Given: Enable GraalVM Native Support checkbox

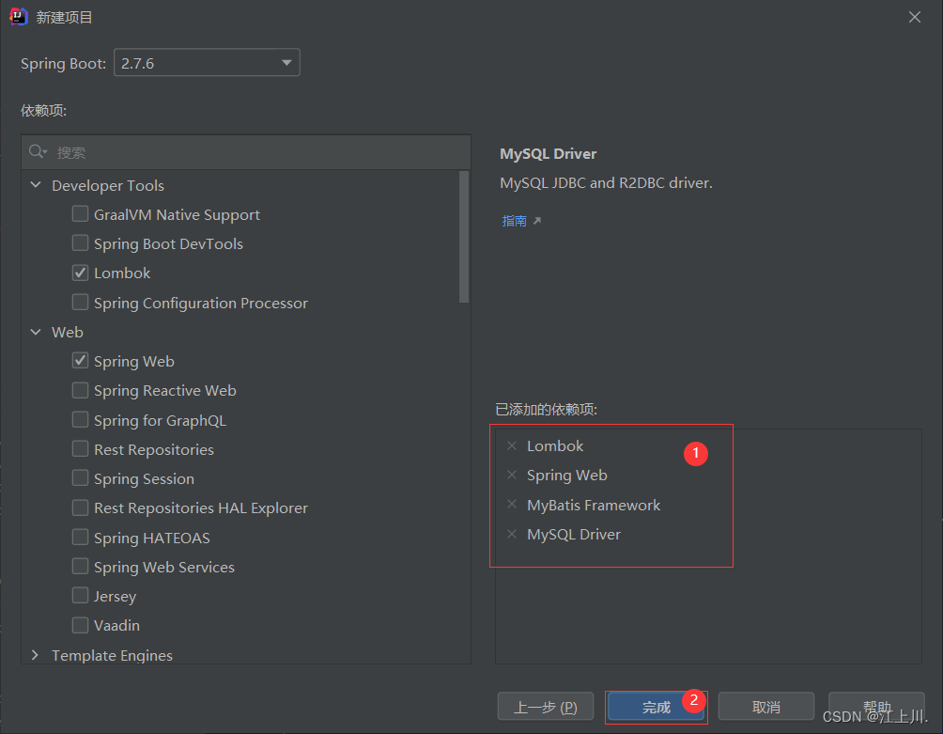Looking at the screenshot, I should click(x=80, y=213).
